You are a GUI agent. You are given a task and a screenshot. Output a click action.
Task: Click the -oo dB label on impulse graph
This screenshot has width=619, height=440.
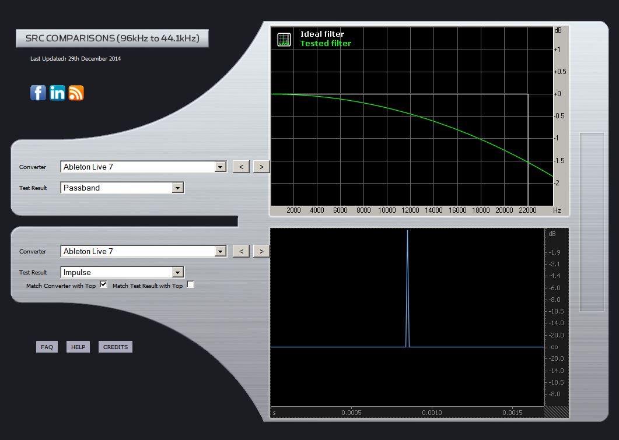(553, 347)
